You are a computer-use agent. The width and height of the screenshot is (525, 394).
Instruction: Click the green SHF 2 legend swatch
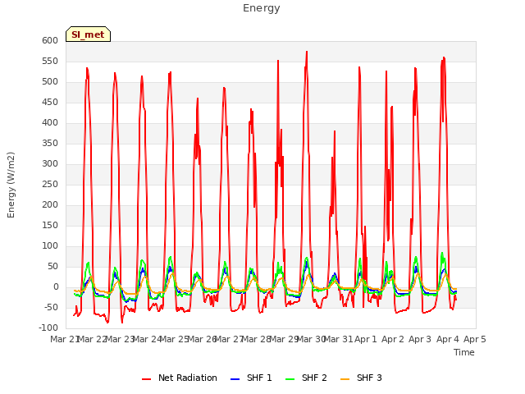pos(290,379)
